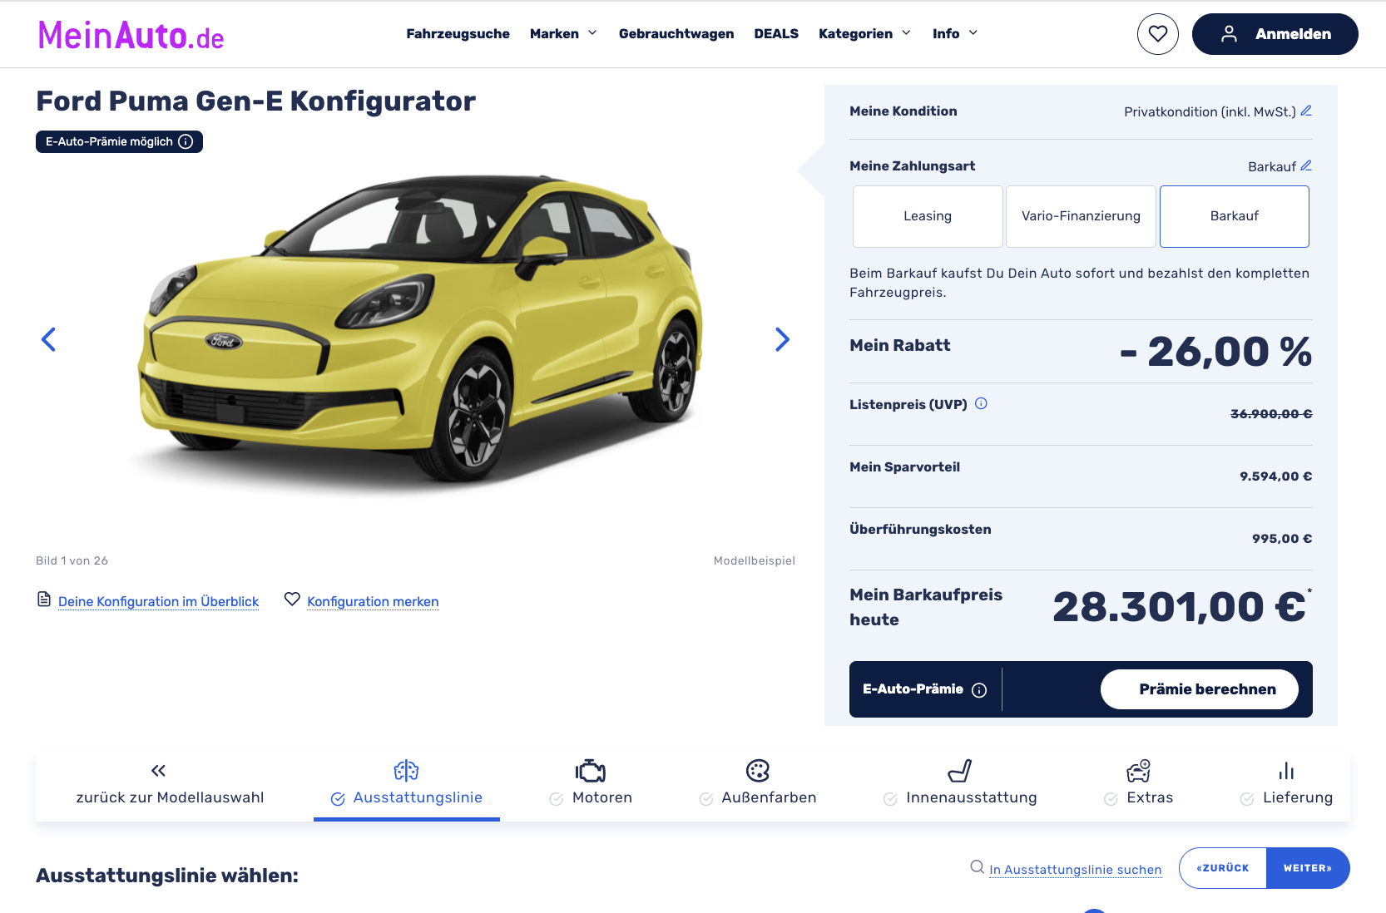Switch to the Außenfarben tab
The image size is (1386, 913).
[x=758, y=786]
